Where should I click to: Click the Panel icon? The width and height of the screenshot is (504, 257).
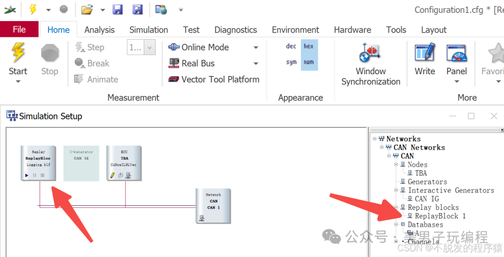(456, 53)
